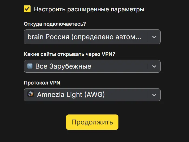This screenshot has height=142, width=189.
Task: Click the divider line in location dropdown
Action: pos(148,37)
